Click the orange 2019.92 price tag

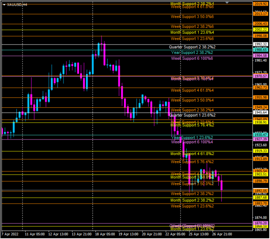[260, 4]
